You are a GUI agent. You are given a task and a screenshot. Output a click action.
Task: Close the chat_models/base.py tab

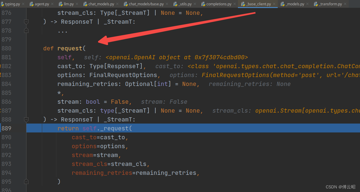pyautogui.click(x=168, y=4)
